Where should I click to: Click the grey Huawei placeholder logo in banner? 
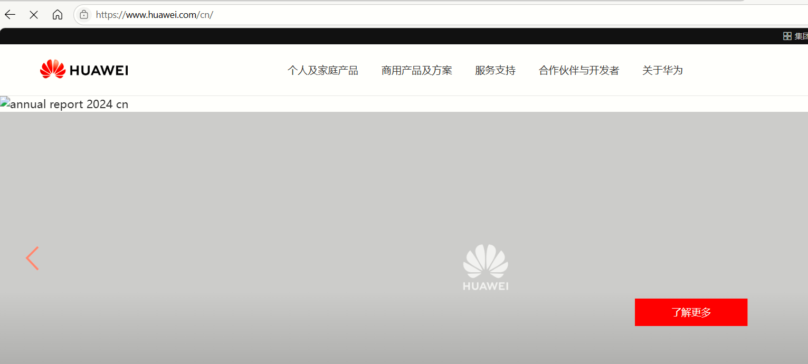tap(486, 267)
